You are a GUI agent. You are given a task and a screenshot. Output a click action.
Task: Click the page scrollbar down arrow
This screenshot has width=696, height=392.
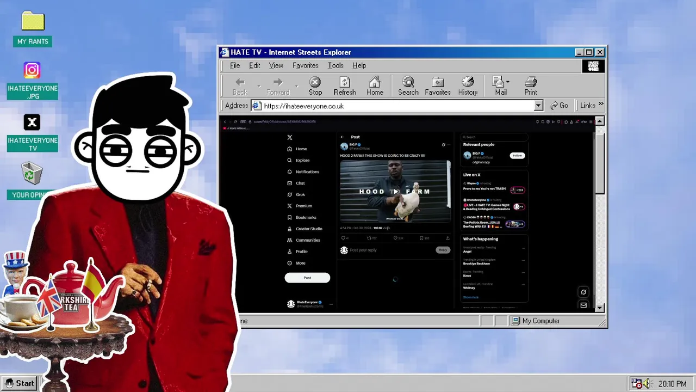pyautogui.click(x=600, y=308)
